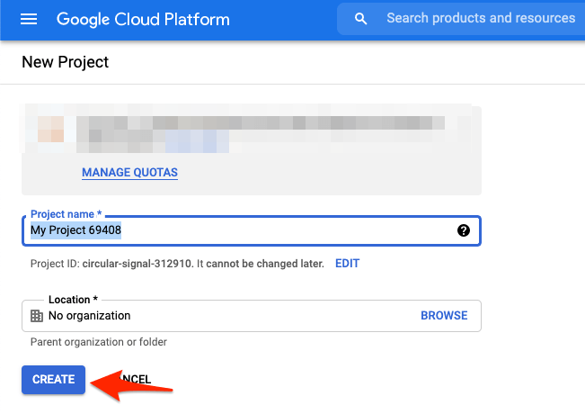The width and height of the screenshot is (585, 414).
Task: Click the Google Cloud Platform logo text
Action: point(143,19)
